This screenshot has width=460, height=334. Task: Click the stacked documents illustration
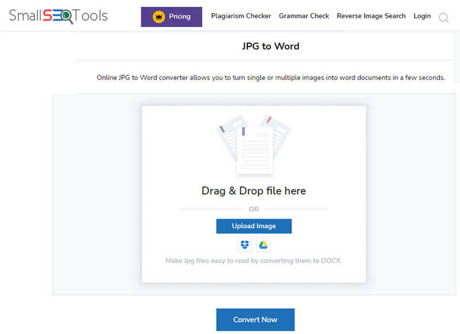254,145
